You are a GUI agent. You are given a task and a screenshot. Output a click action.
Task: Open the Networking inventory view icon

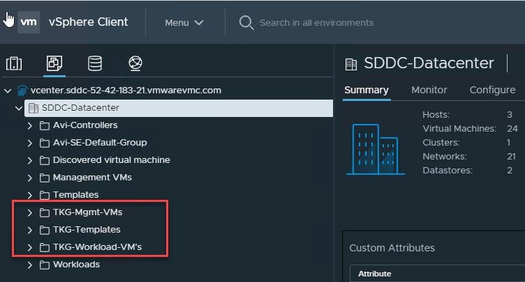(135, 64)
